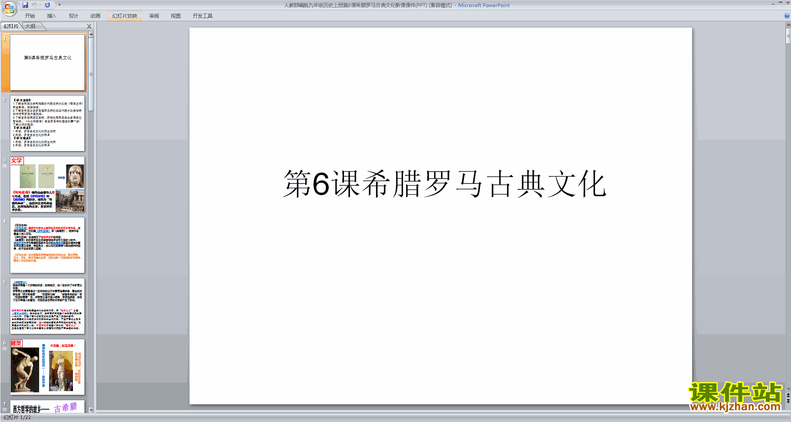Open the 审阅 ribbon tab
The height and width of the screenshot is (422, 791).
[154, 16]
